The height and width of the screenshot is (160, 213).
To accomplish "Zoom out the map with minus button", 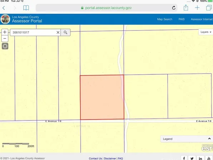I will coord(5,39).
